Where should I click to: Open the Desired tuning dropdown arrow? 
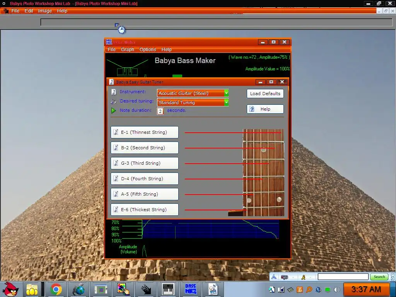(226, 102)
